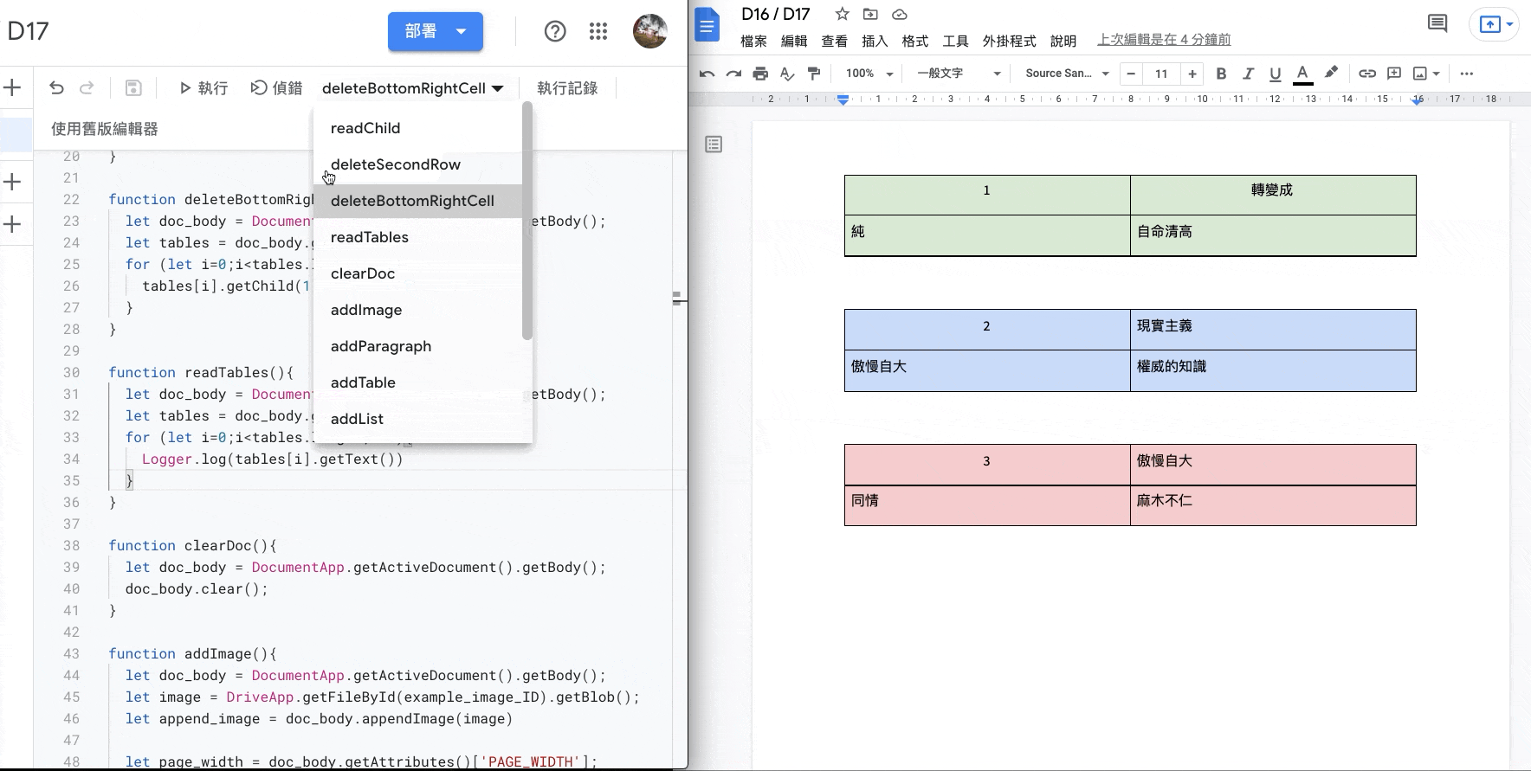
Task: Toggle bold formatting in Docs
Action: point(1221,74)
